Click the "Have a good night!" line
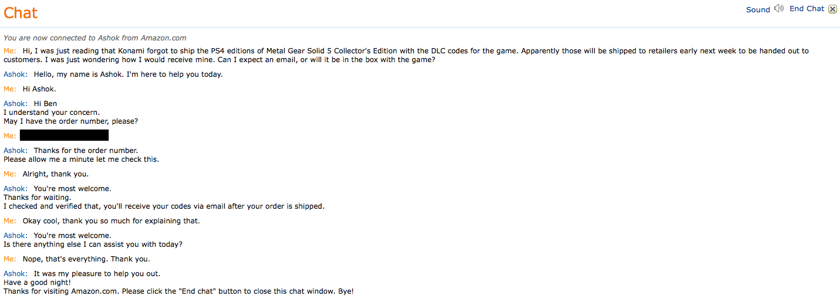Image resolution: width=840 pixels, height=299 pixels. pos(37,283)
